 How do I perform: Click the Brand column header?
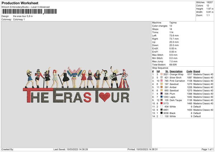pyautogui.click(x=197, y=71)
